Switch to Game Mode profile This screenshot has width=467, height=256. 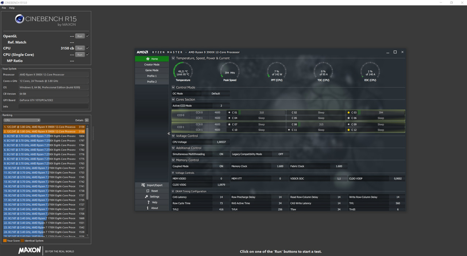tap(152, 70)
